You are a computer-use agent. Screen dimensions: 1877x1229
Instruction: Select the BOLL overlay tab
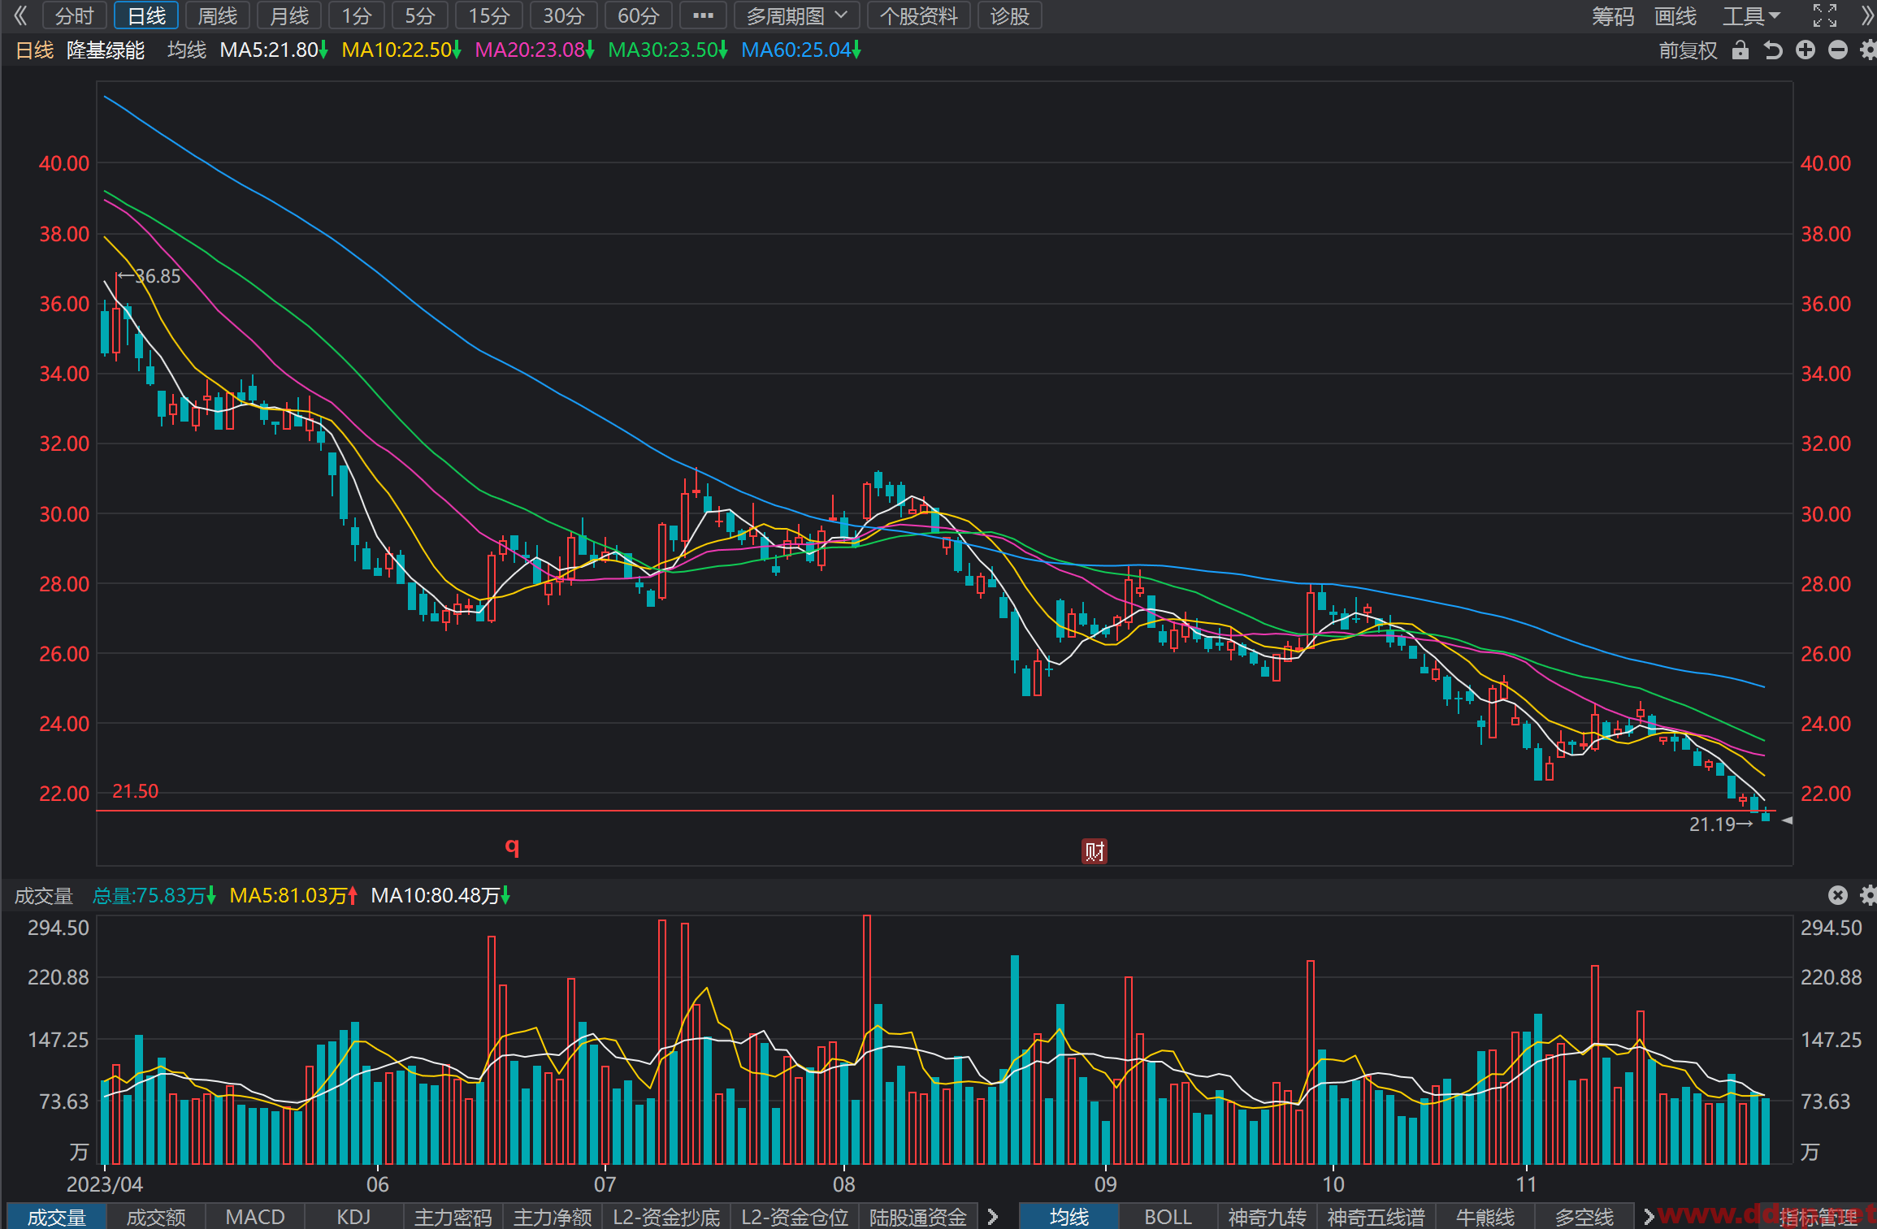coord(1168,1217)
